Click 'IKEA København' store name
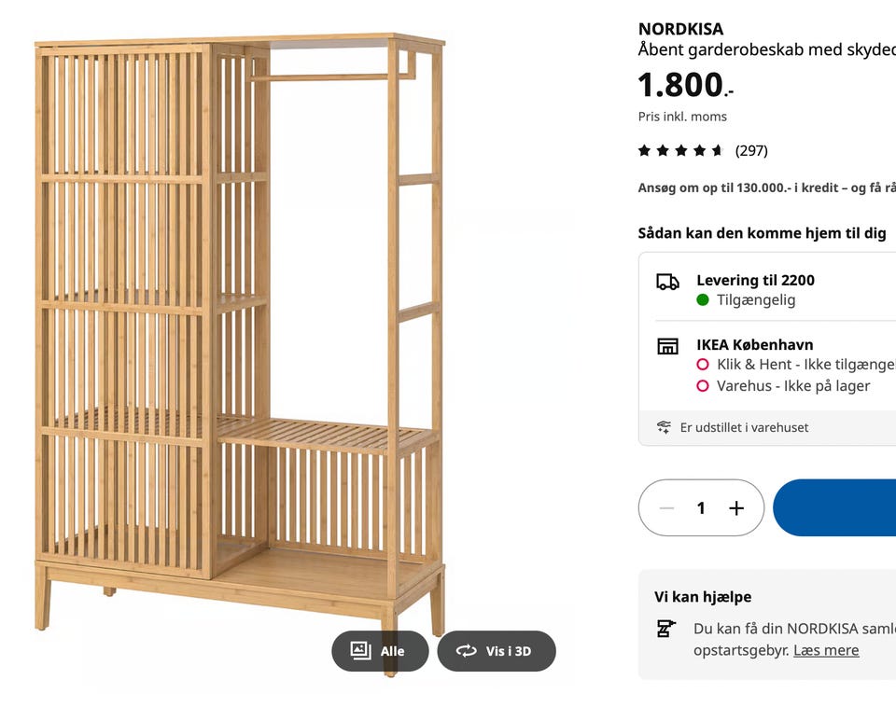This screenshot has width=896, height=707. (754, 345)
